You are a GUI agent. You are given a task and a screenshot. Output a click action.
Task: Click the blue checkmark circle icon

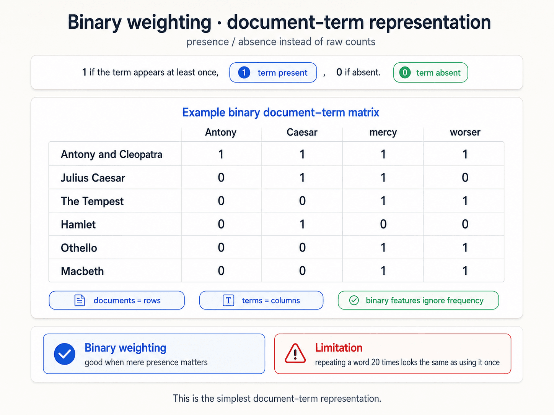tap(65, 354)
